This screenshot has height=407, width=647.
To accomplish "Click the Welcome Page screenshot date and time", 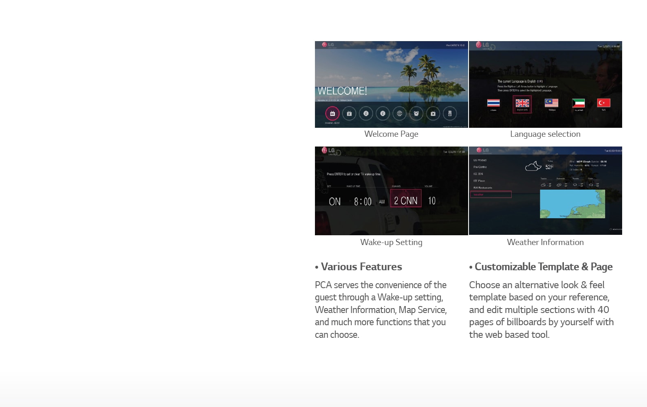I will pos(455,45).
